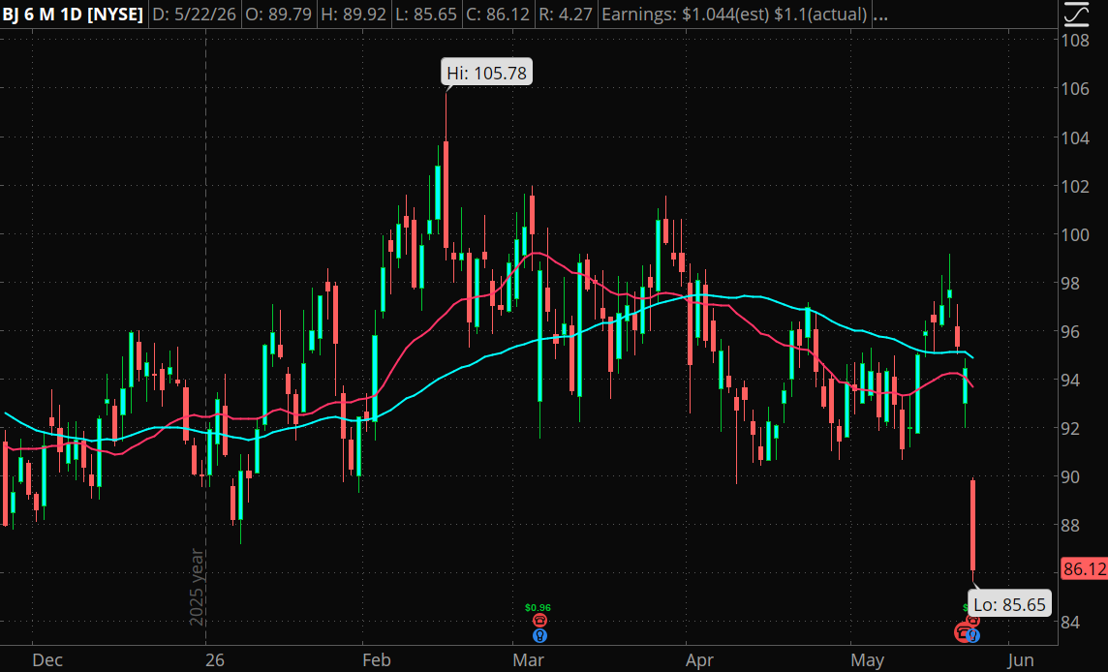Screen dimensions: 1108x672
Task: Click the 'D: 5/22/26' date value
Action: (x=194, y=15)
